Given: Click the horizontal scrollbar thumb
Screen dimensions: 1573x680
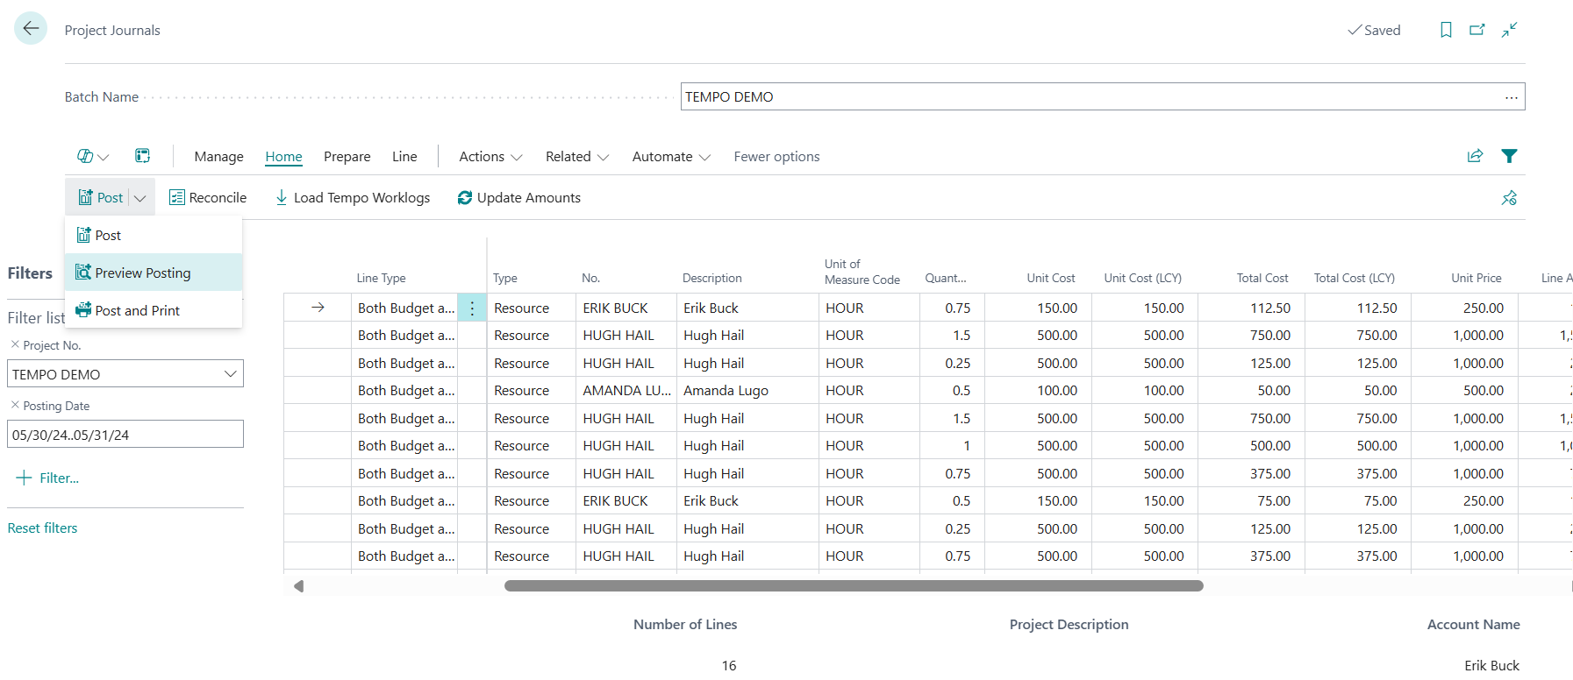Looking at the screenshot, I should coord(853,585).
